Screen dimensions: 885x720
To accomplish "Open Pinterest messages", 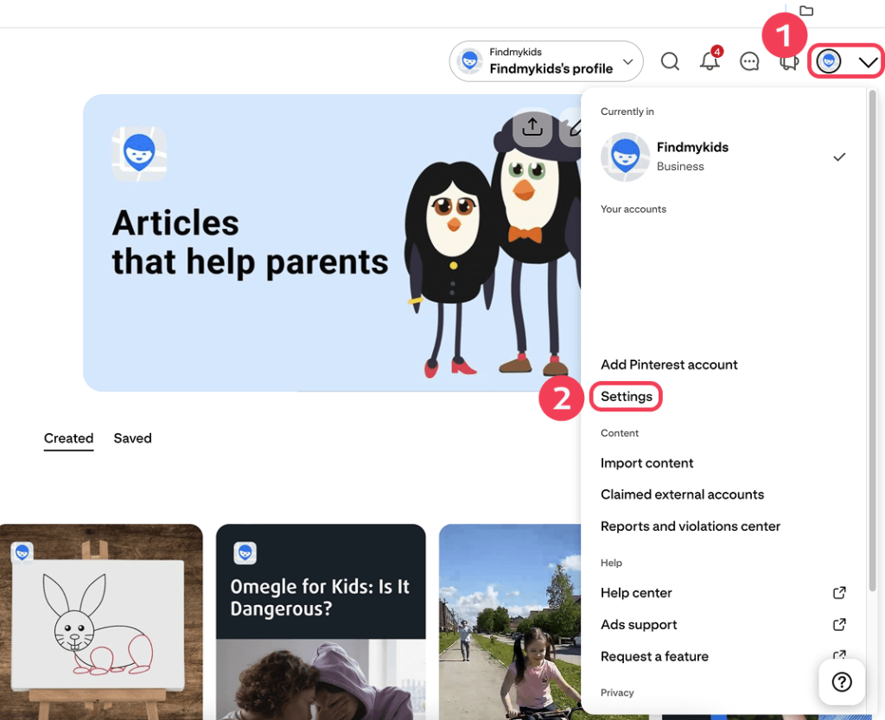I will point(749,61).
